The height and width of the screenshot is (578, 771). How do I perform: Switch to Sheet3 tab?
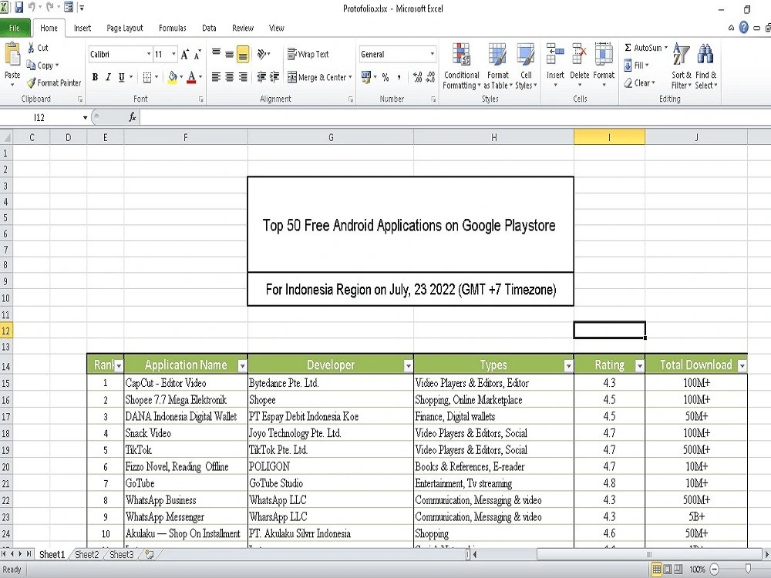click(122, 554)
